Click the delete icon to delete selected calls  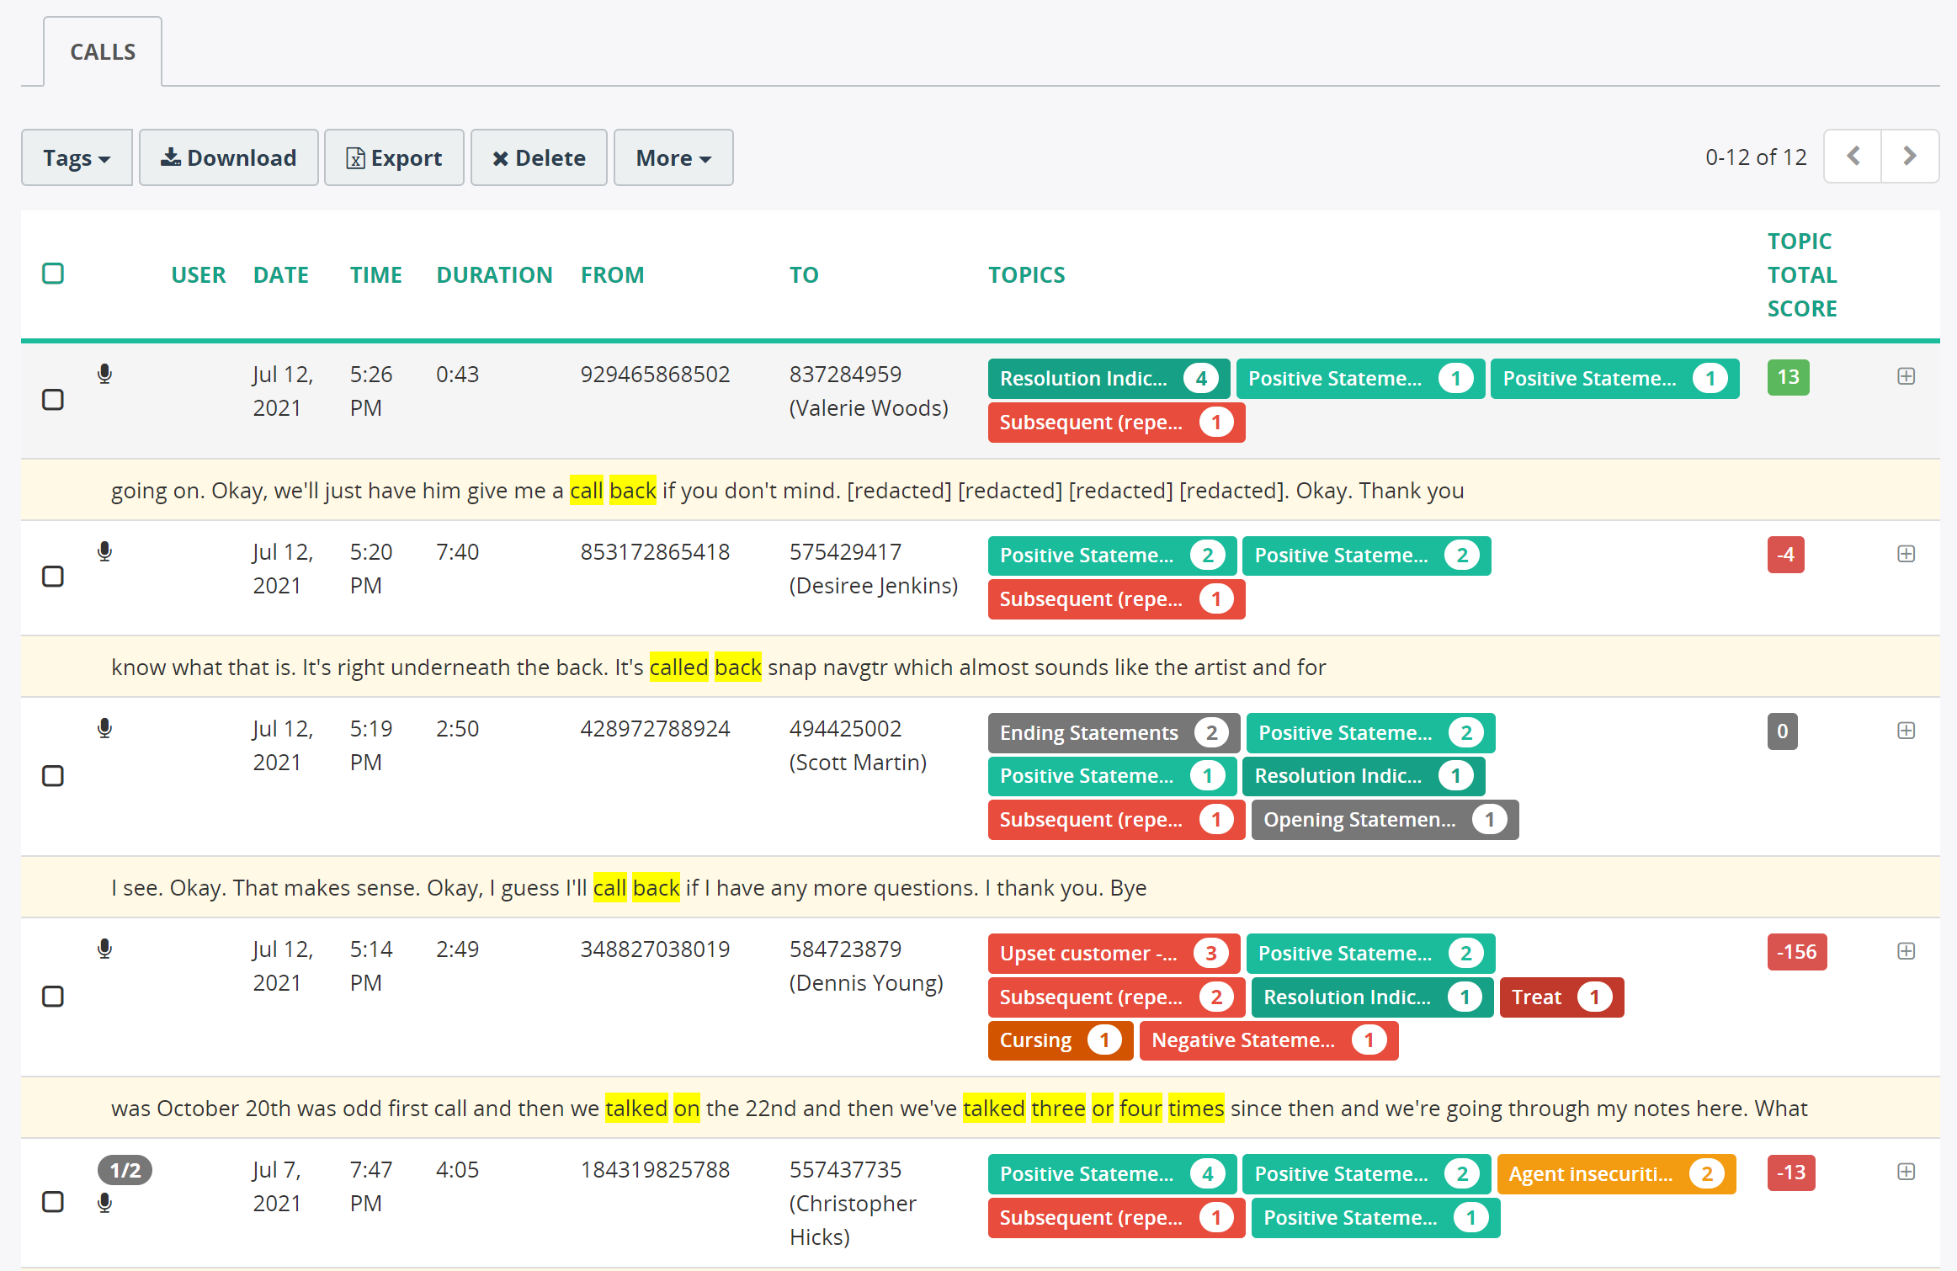540,157
